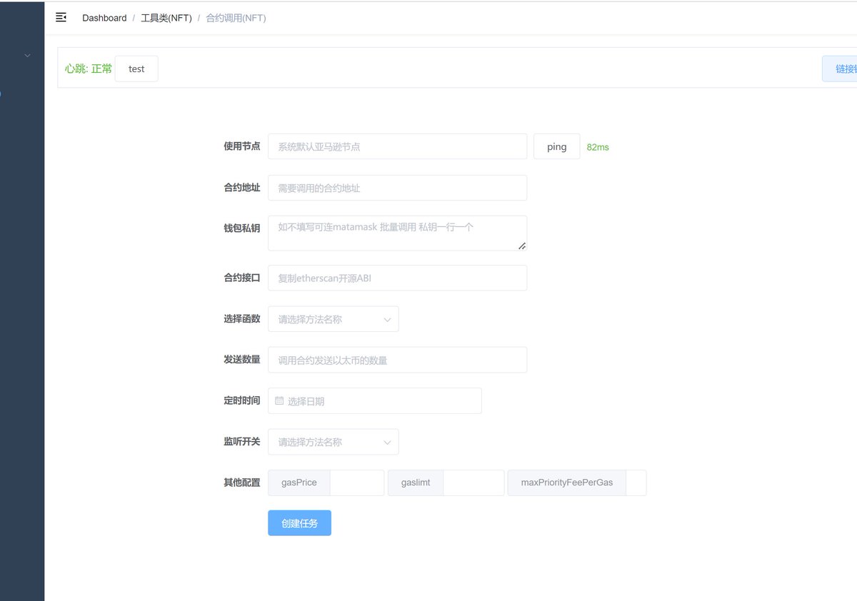Image resolution: width=857 pixels, height=601 pixels.
Task: Click the dropdown arrow beside 请选择方法名称
Action: click(x=387, y=318)
